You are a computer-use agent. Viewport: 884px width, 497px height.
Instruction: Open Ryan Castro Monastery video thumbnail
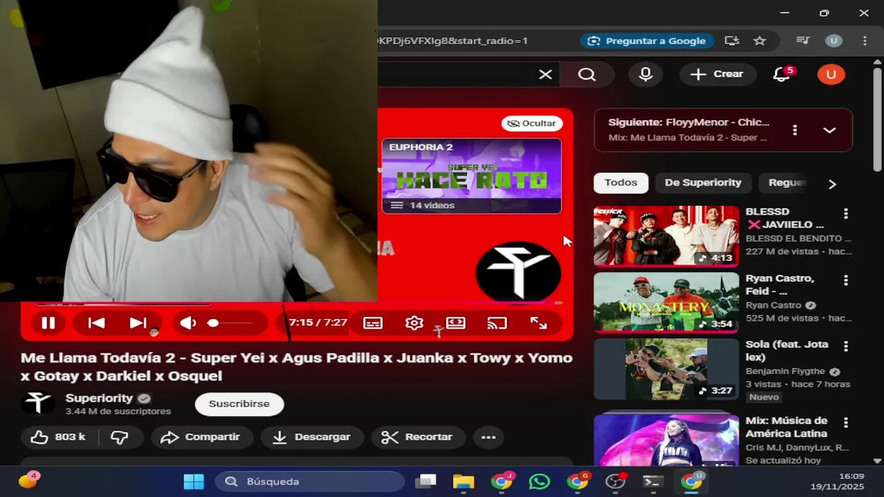[x=666, y=302]
